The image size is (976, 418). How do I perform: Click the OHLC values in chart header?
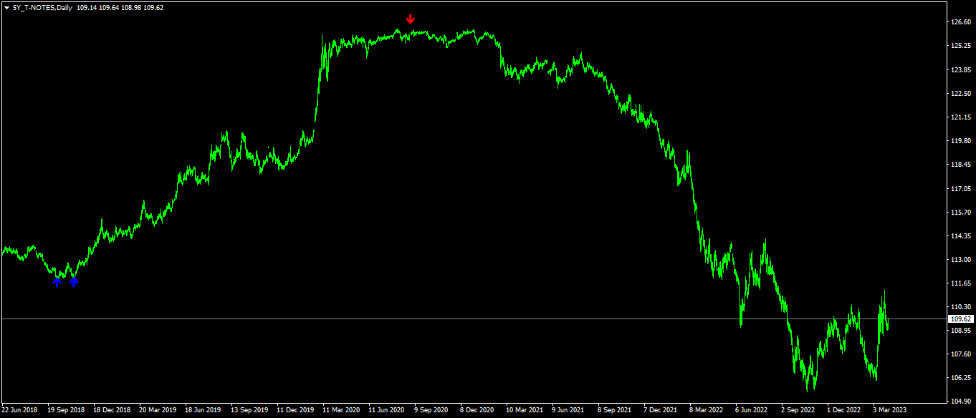[x=120, y=8]
